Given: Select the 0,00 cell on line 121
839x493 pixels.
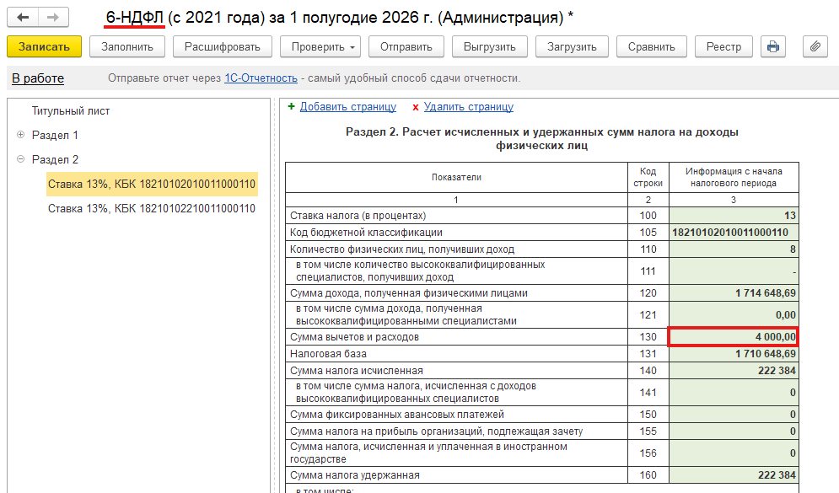Looking at the screenshot, I should tap(734, 315).
